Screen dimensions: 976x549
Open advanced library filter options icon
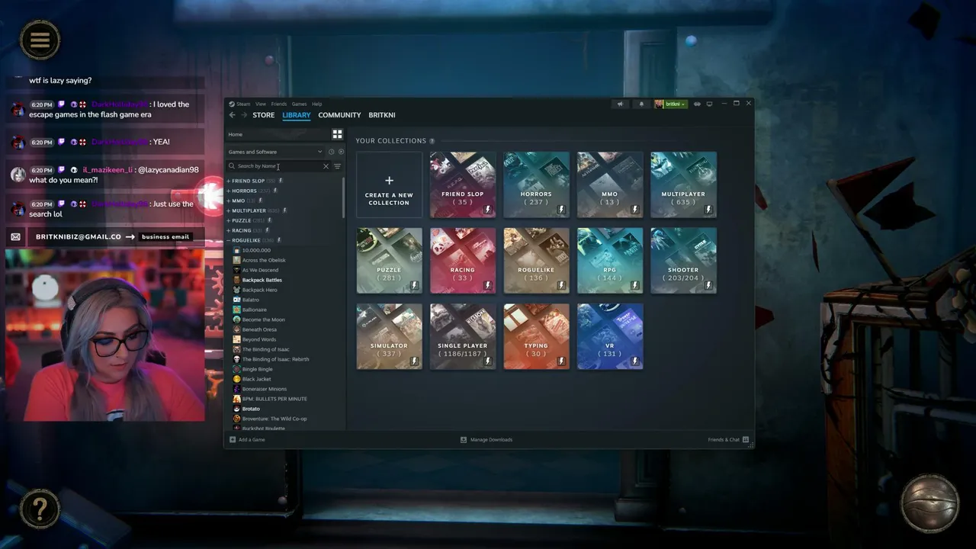337,166
